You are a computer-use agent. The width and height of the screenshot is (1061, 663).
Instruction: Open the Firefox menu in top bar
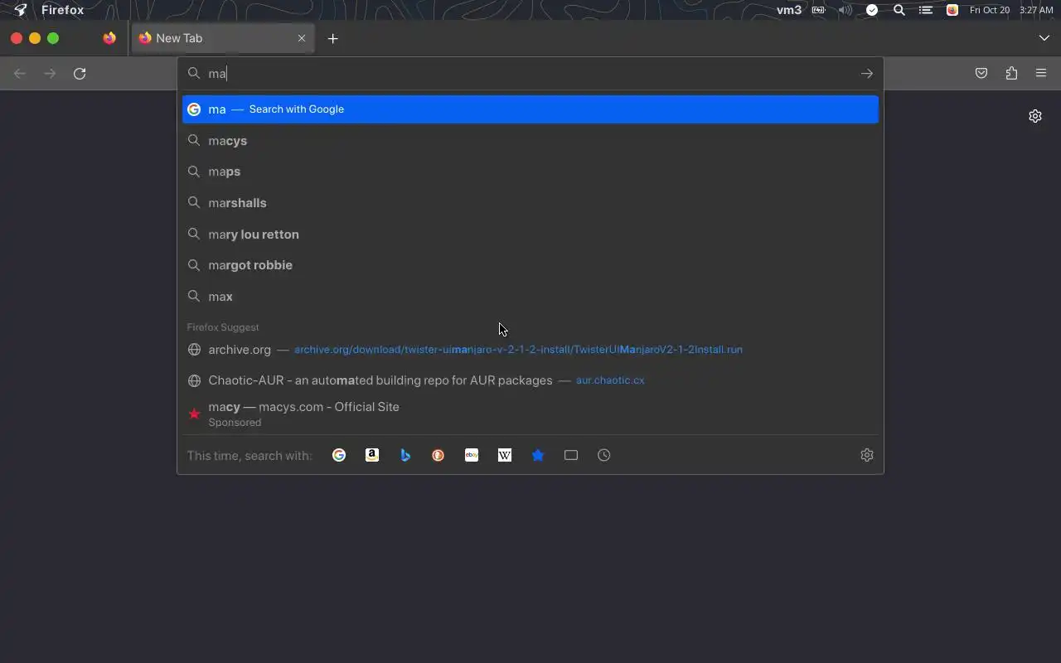(x=63, y=10)
